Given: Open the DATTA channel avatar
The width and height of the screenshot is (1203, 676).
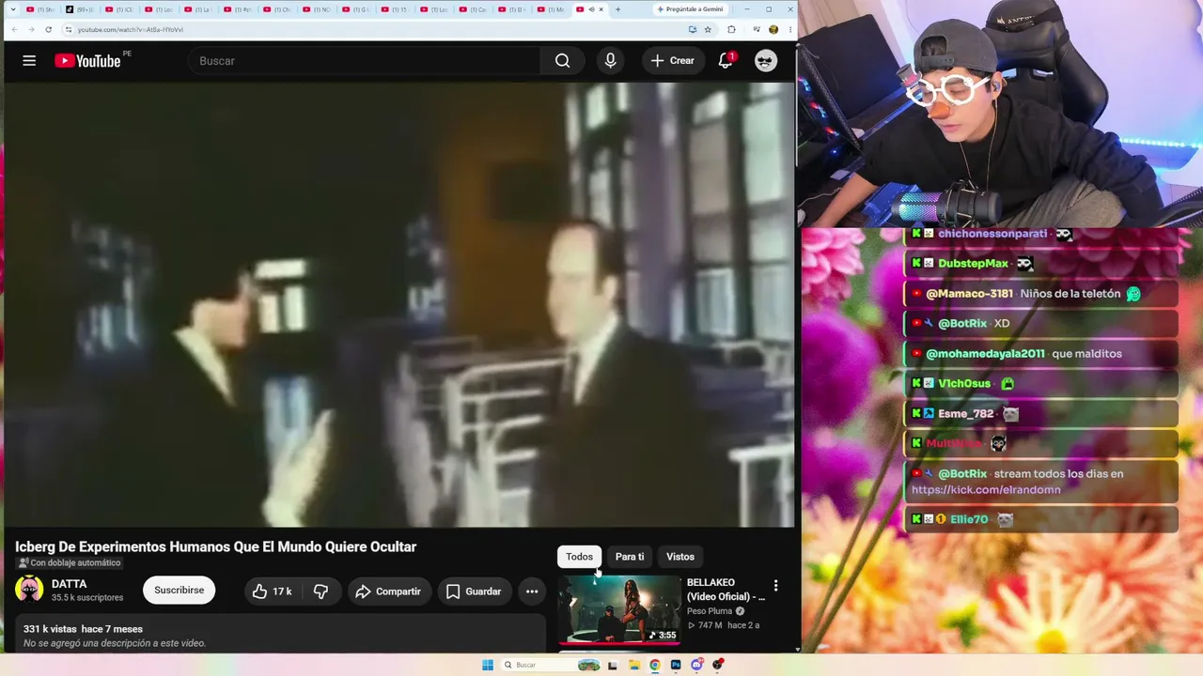Looking at the screenshot, I should 29,590.
